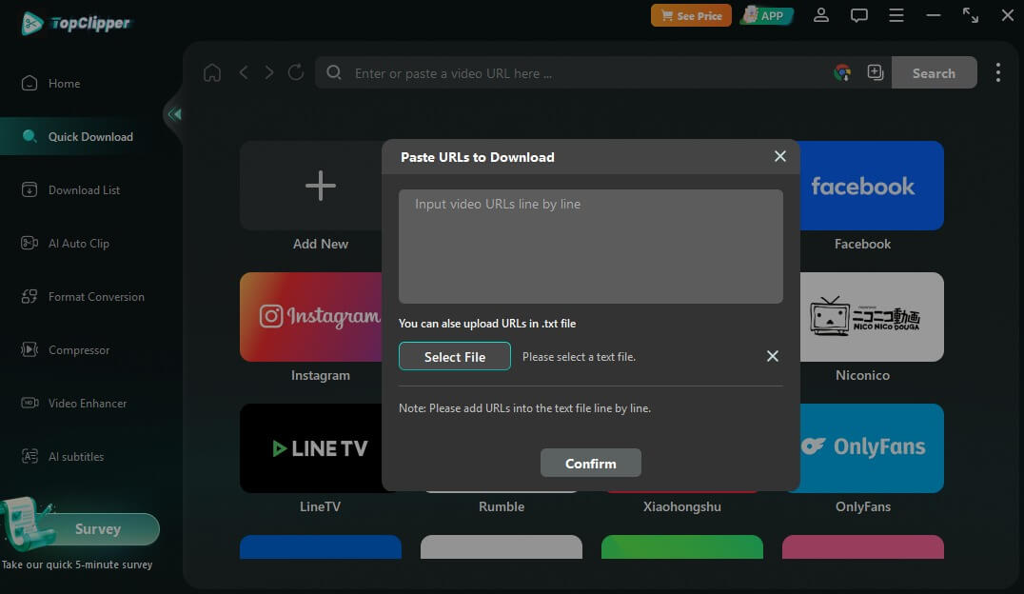Close the Paste URLs to Download dialog
Image resolution: width=1024 pixels, height=594 pixels.
pyautogui.click(x=779, y=156)
